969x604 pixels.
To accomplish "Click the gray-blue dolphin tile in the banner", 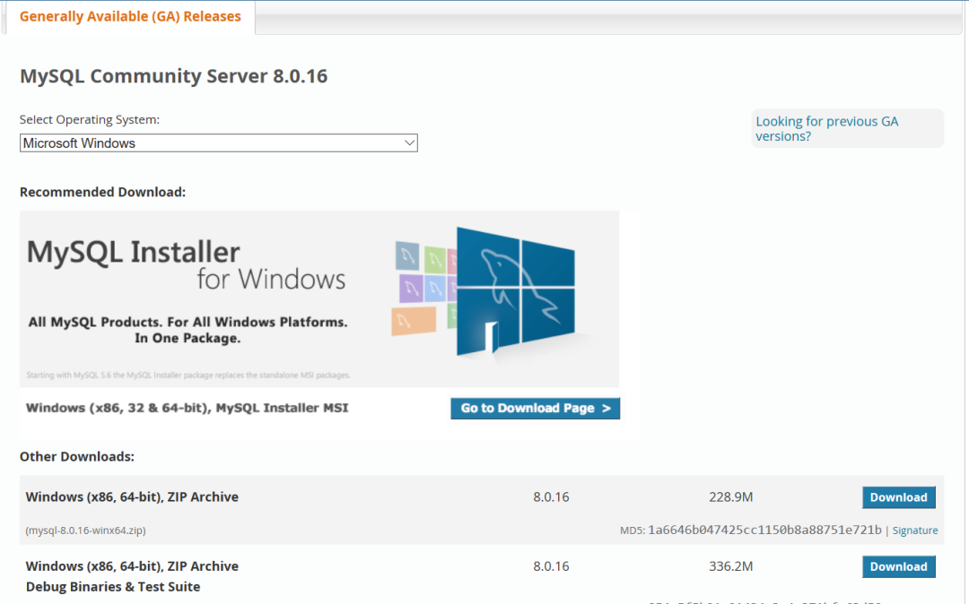I will pyautogui.click(x=407, y=256).
